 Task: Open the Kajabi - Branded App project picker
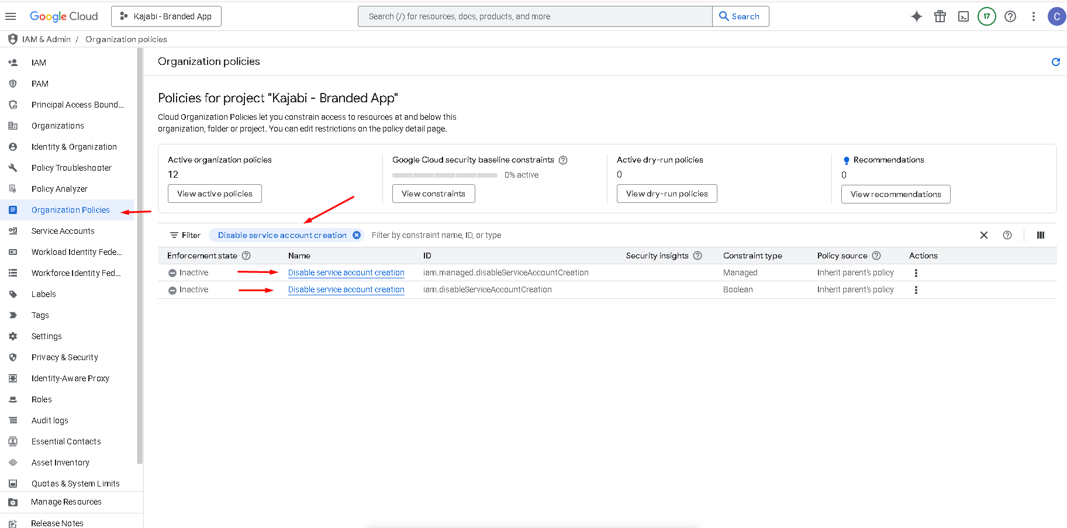(166, 16)
